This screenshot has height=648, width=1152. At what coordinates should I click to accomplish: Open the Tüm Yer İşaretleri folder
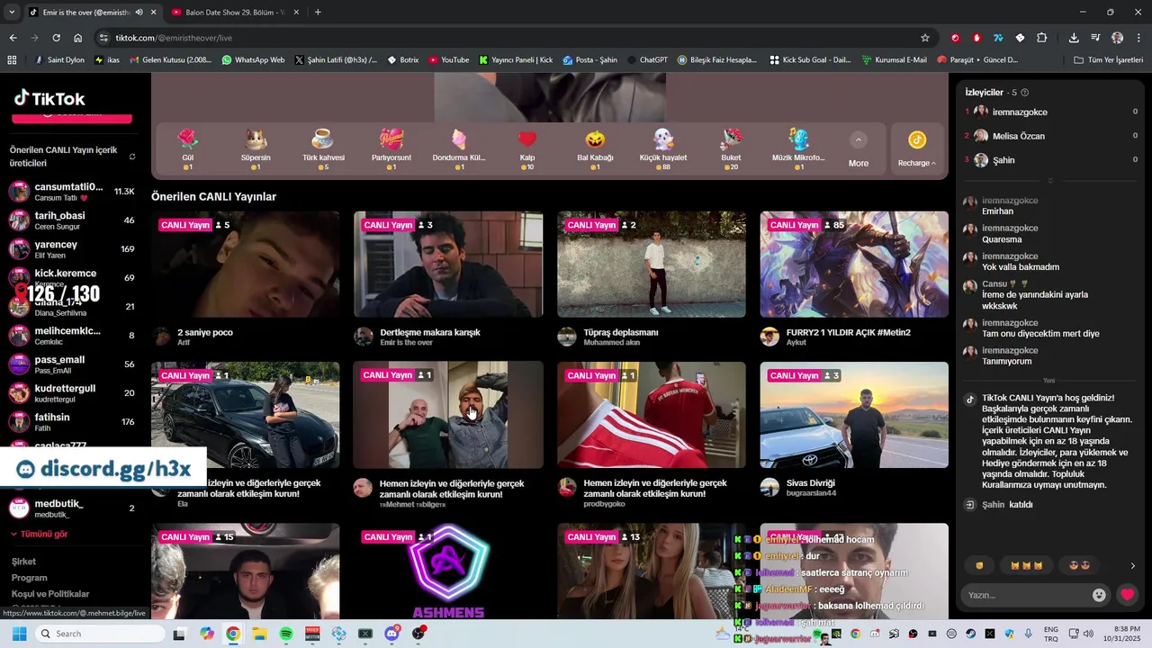(x=1108, y=60)
